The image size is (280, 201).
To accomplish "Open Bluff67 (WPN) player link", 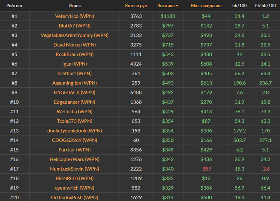I will pos(74,26).
